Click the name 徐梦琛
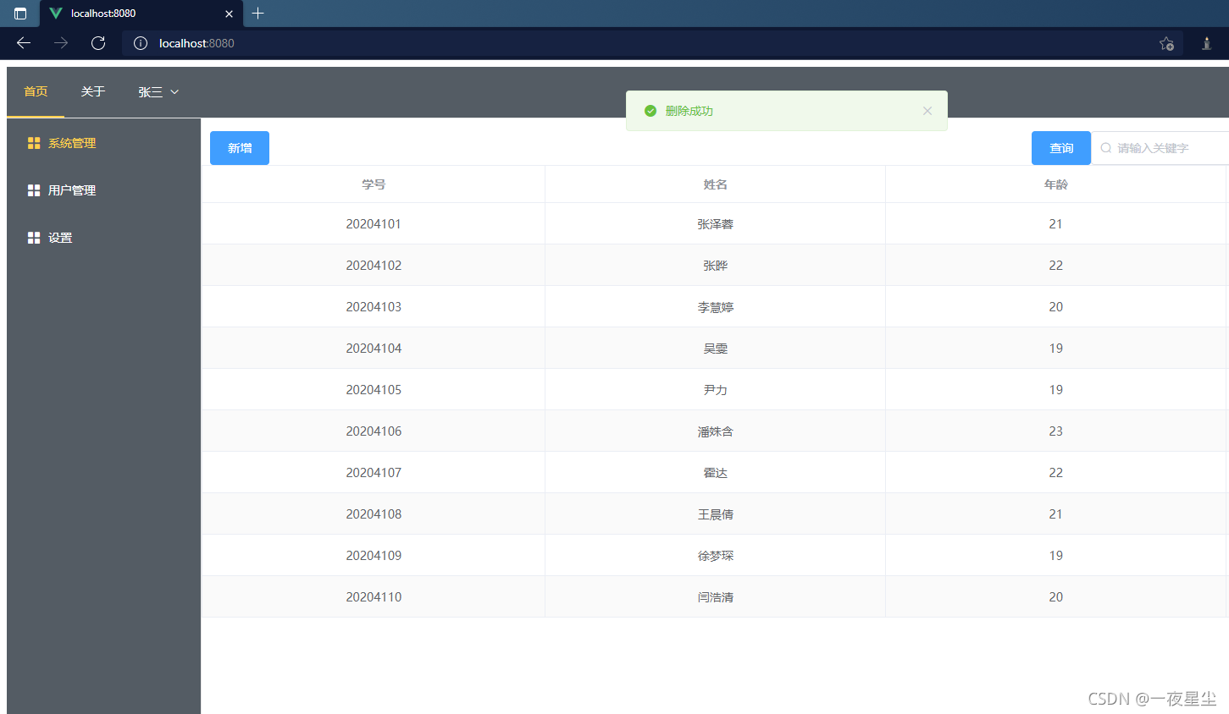Image resolution: width=1229 pixels, height=714 pixels. (x=716, y=556)
